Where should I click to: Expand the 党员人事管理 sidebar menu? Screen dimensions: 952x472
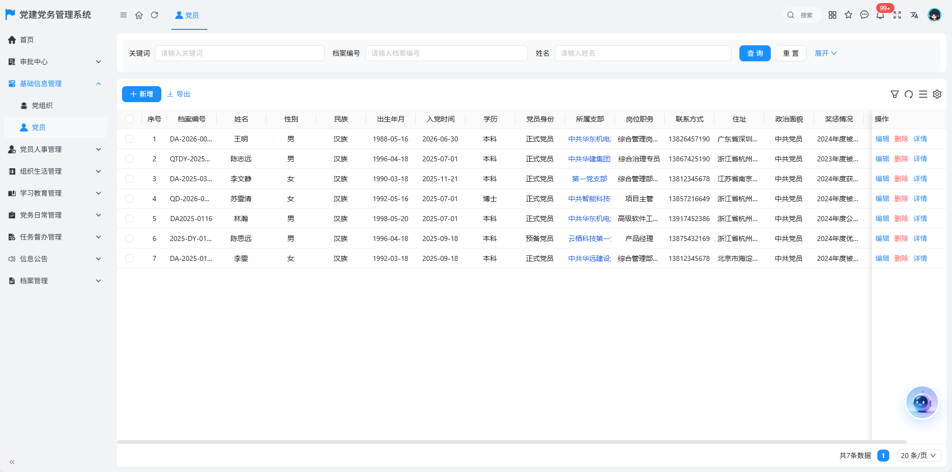click(x=55, y=149)
